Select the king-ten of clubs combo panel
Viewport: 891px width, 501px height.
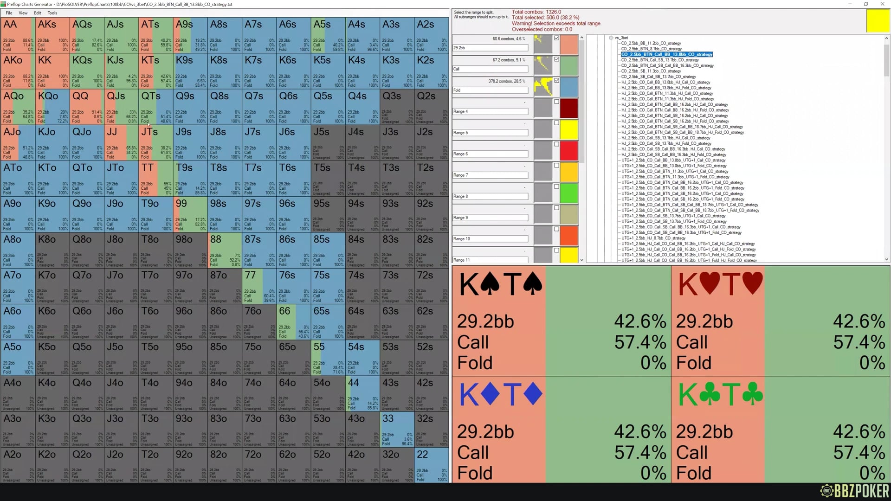coord(781,430)
